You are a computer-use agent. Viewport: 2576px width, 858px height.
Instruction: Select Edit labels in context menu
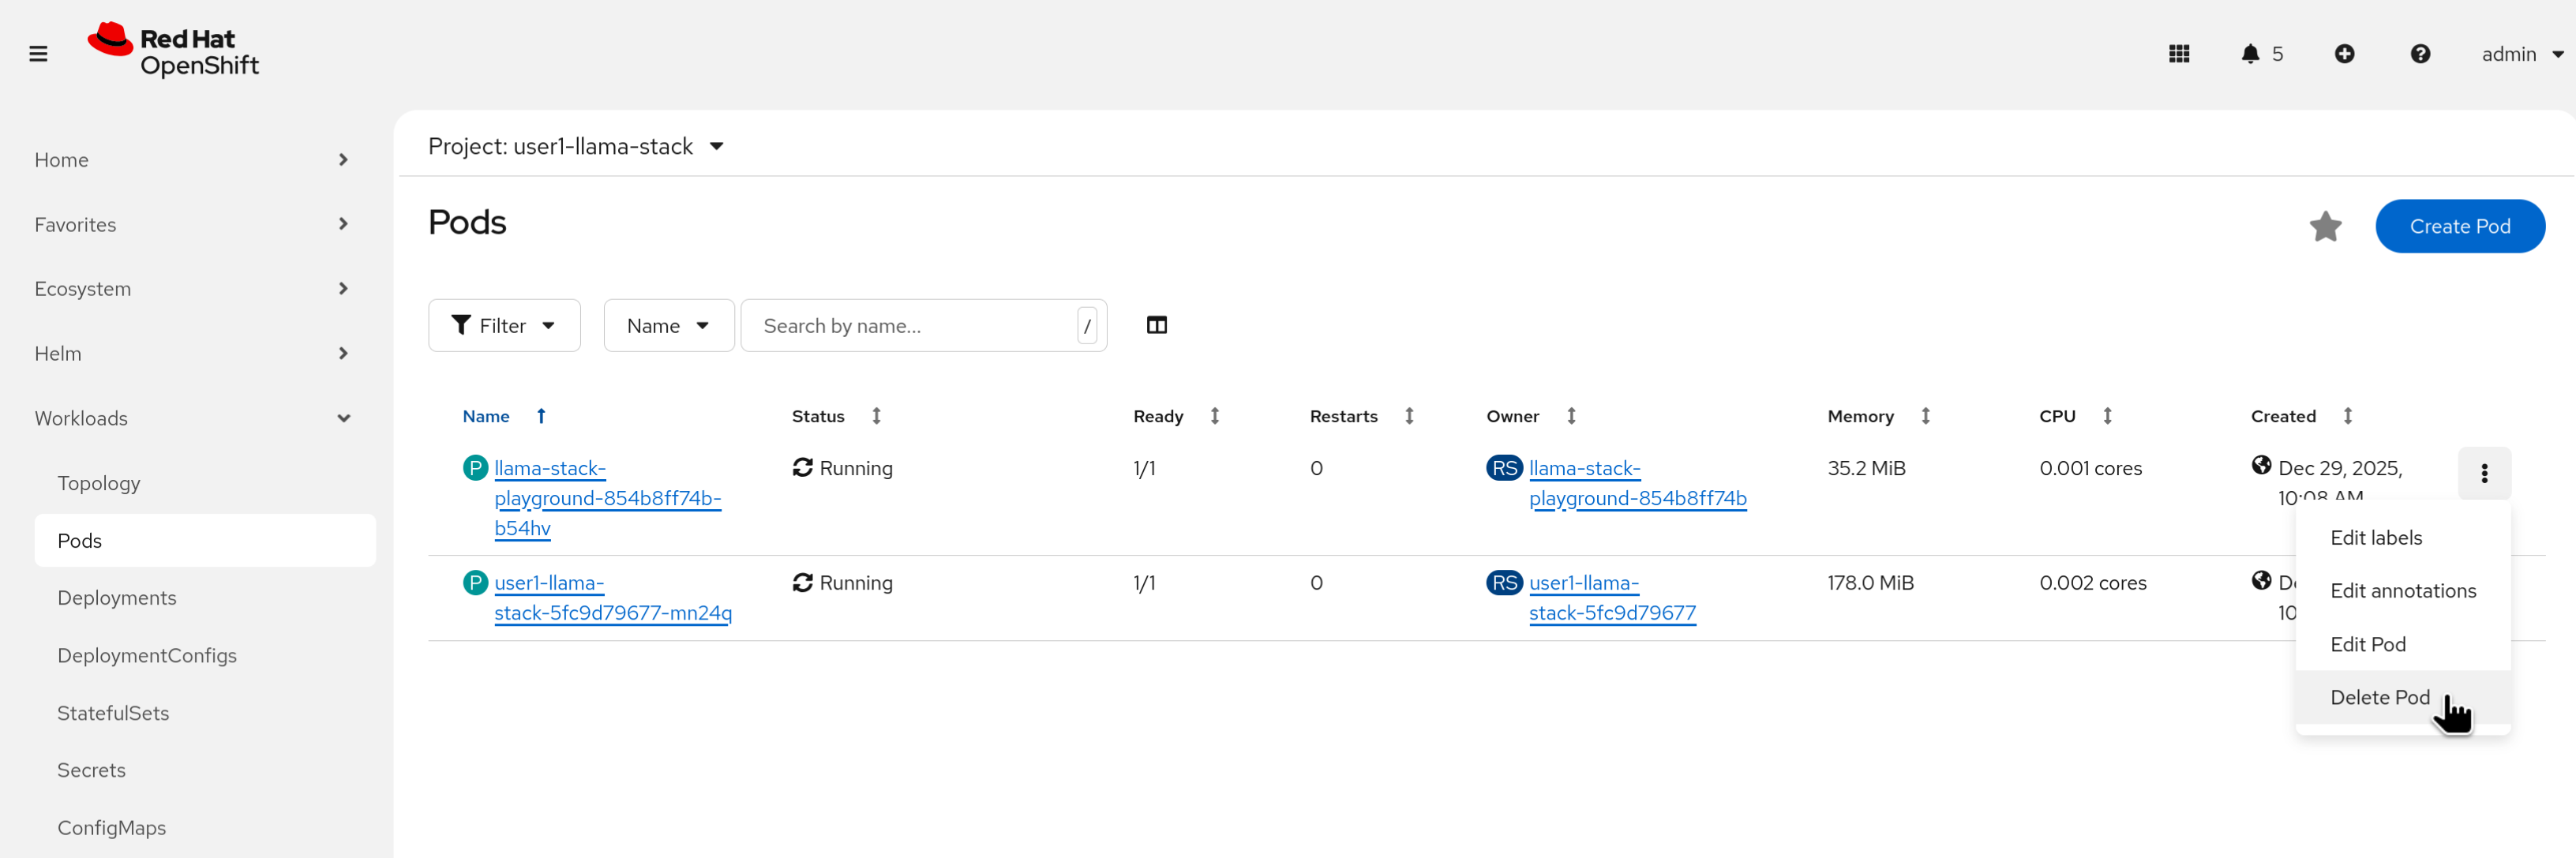click(2375, 537)
